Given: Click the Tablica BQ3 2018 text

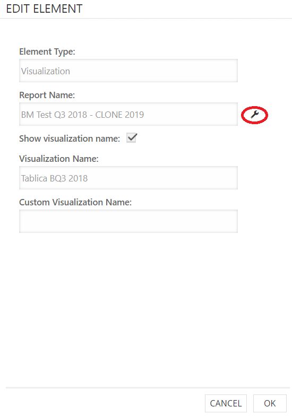Looking at the screenshot, I should (x=54, y=178).
